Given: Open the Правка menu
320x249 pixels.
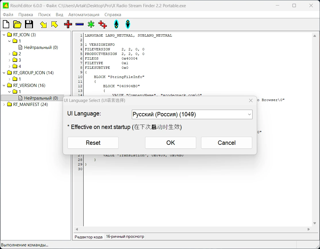Looking at the screenshot, I should (26, 15).
